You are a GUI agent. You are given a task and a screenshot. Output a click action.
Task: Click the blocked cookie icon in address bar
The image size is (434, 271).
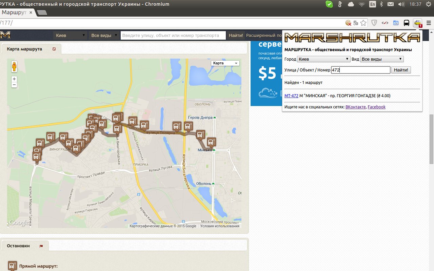coord(348,23)
